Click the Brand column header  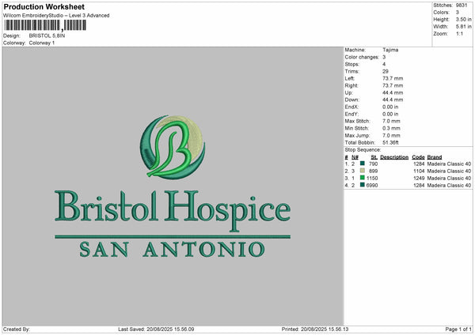pyautogui.click(x=435, y=157)
